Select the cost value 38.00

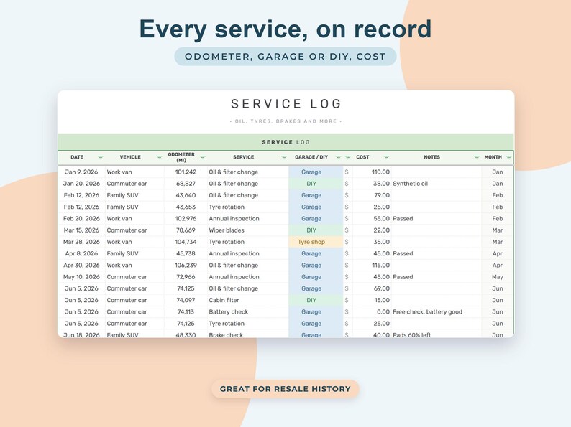click(x=381, y=184)
